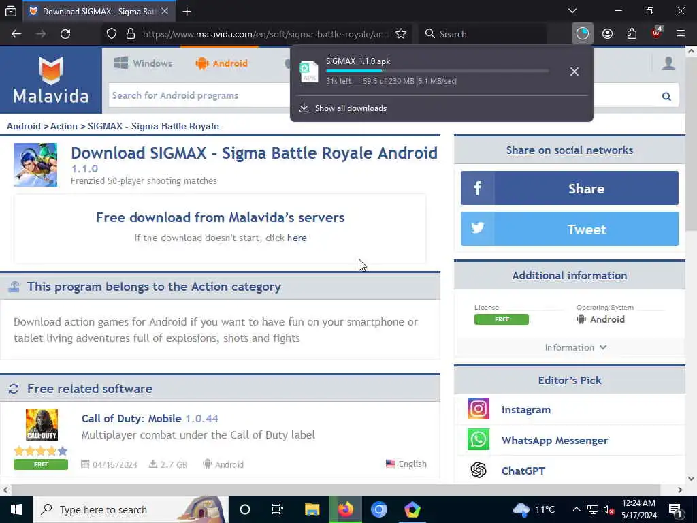The width and height of the screenshot is (697, 523).
Task: Click the taskbar Type here to search box
Action: (x=131, y=509)
